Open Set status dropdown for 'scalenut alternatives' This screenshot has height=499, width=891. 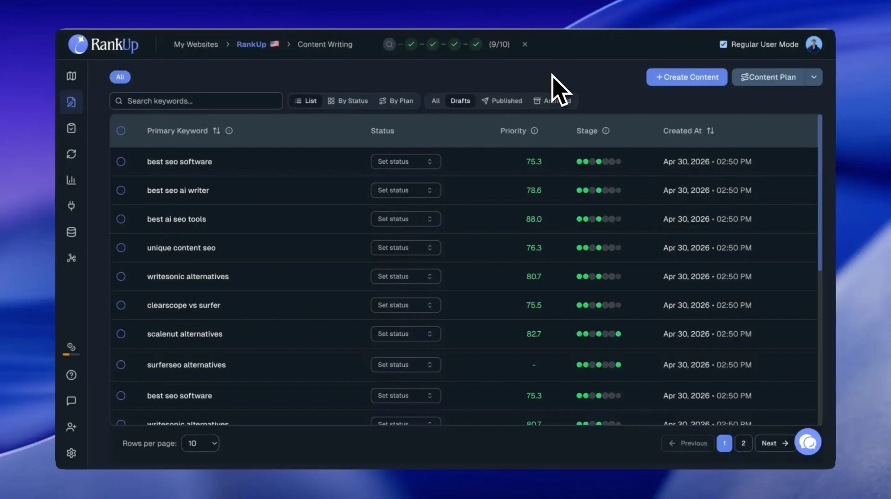click(406, 334)
